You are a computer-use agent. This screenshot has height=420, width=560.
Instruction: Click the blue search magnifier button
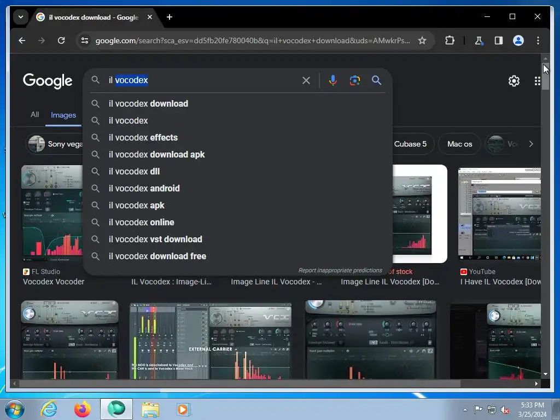click(376, 80)
